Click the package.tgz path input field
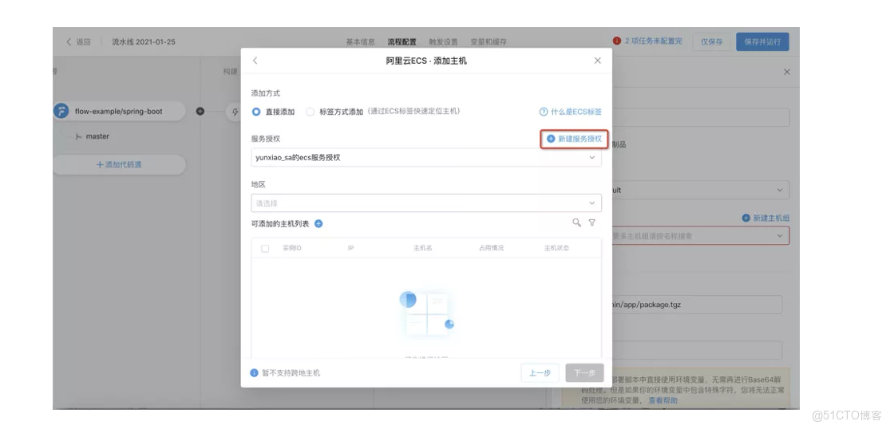 (x=696, y=305)
